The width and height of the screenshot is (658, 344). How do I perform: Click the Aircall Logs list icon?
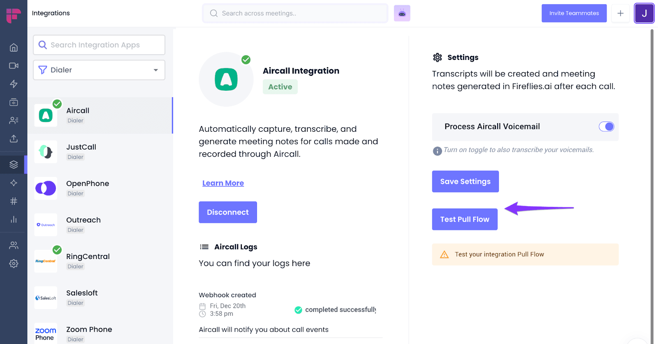(x=204, y=247)
